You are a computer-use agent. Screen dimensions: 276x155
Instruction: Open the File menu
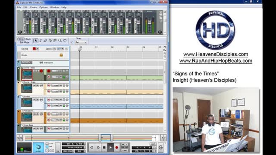point(19,7)
